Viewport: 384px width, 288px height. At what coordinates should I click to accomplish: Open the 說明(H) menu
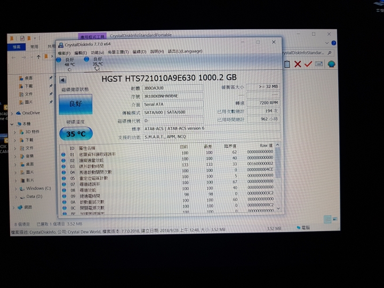[157, 52]
